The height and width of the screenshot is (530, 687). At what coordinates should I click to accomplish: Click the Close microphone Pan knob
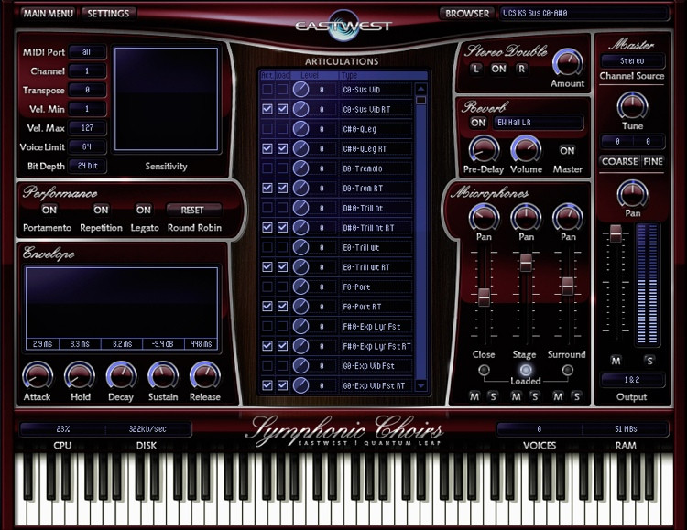484,218
